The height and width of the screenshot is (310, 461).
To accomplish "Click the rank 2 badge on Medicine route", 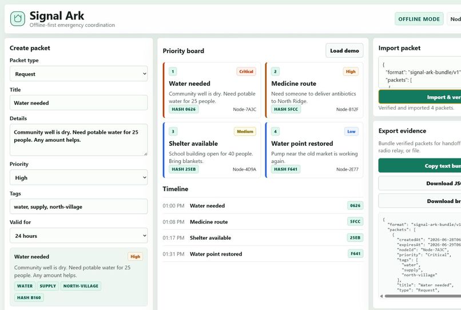I will pyautogui.click(x=275, y=71).
